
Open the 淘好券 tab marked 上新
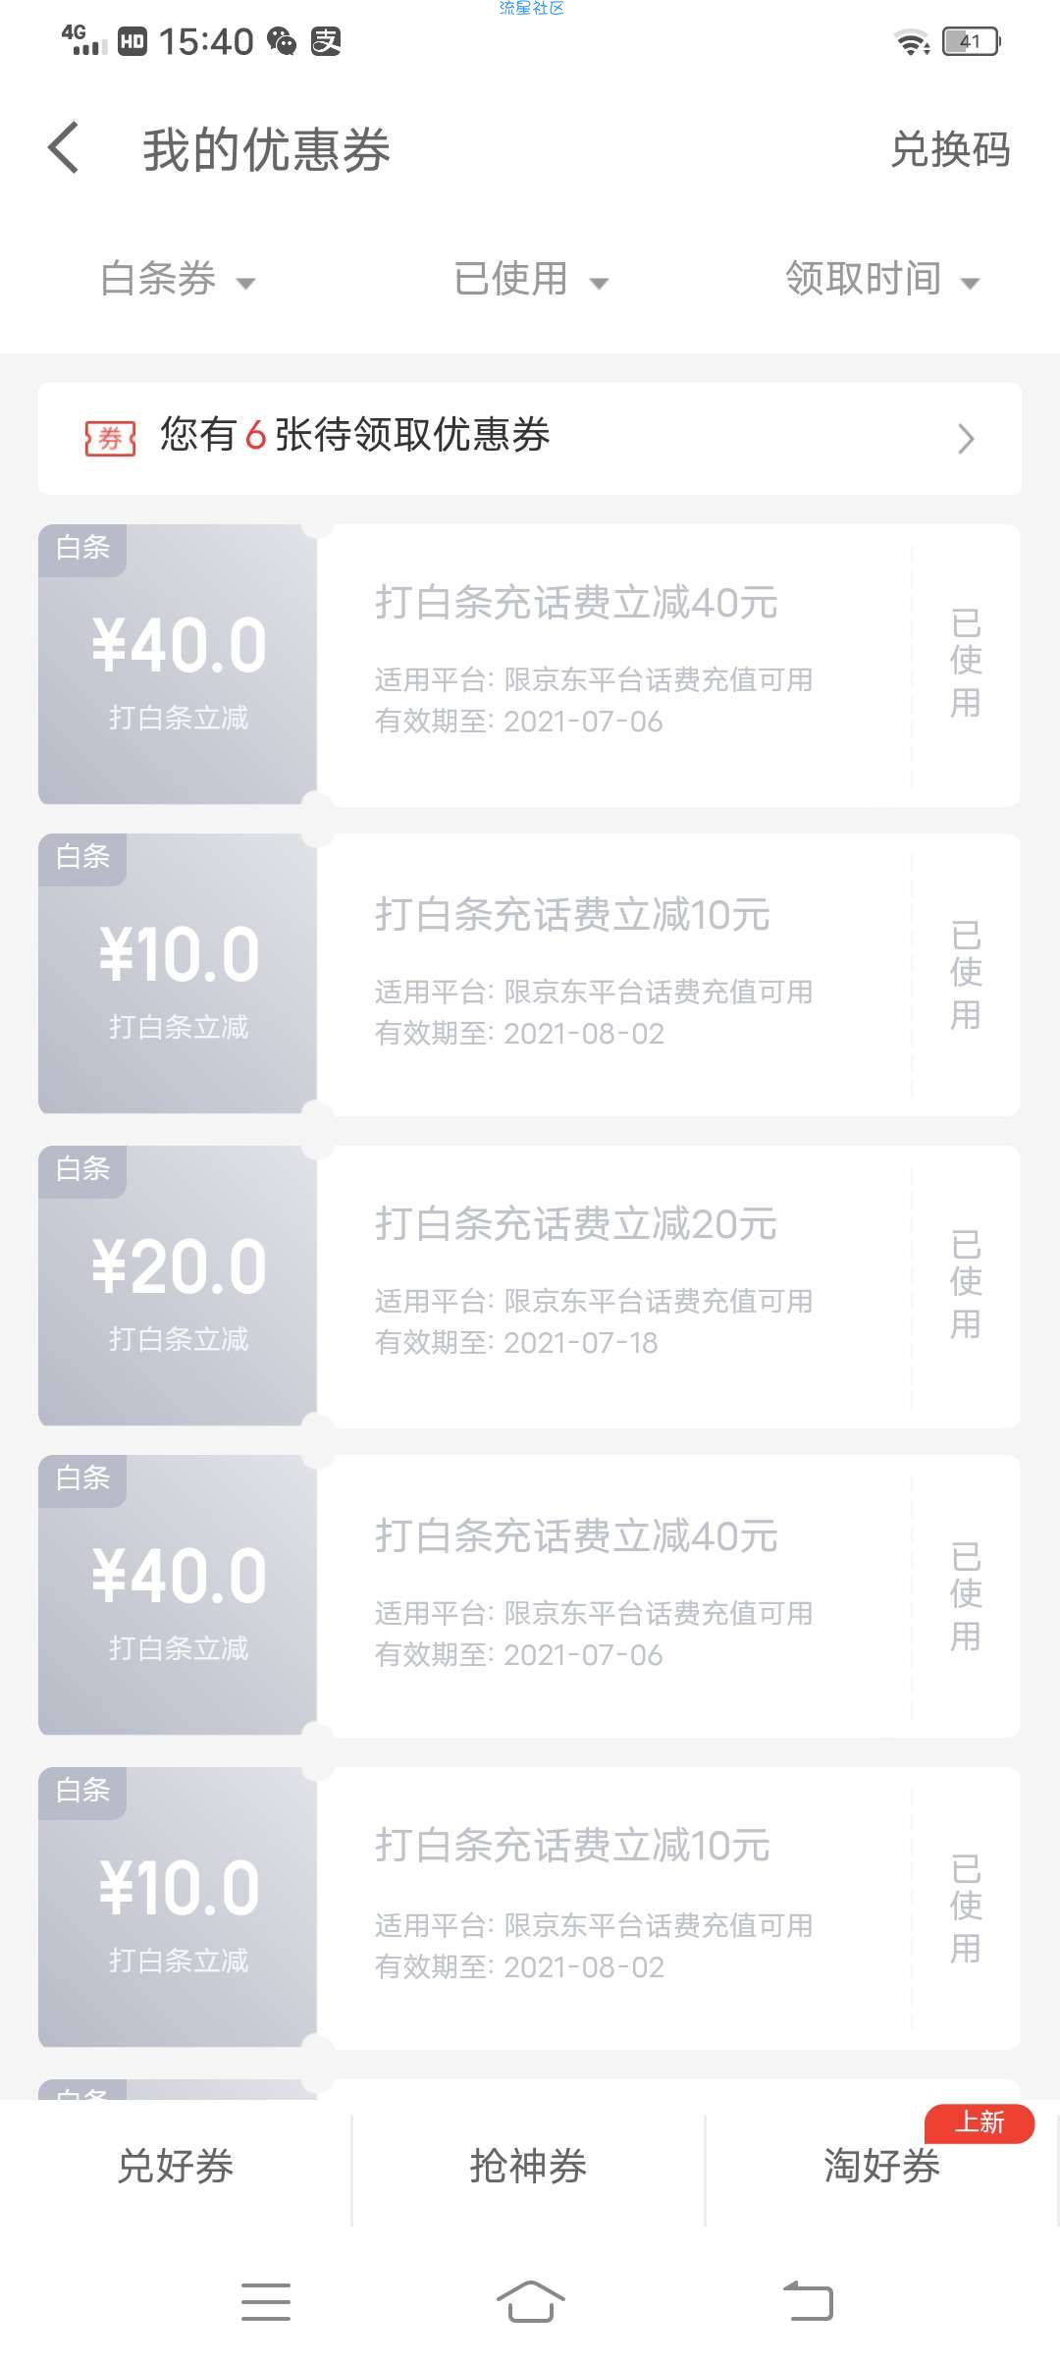click(881, 2166)
